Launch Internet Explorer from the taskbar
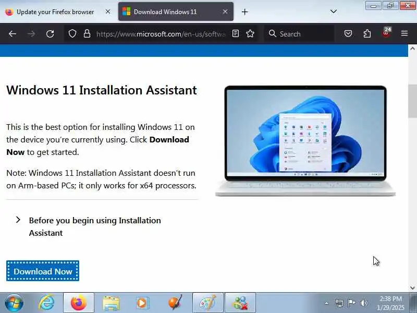The width and height of the screenshot is (417, 313). (46, 303)
